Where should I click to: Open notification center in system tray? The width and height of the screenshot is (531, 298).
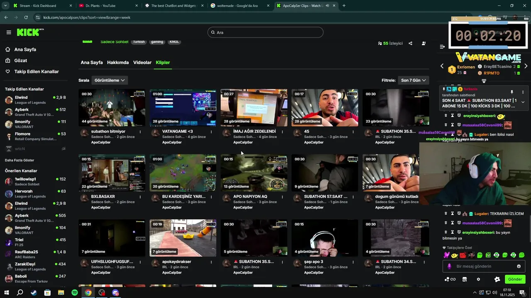point(522,293)
